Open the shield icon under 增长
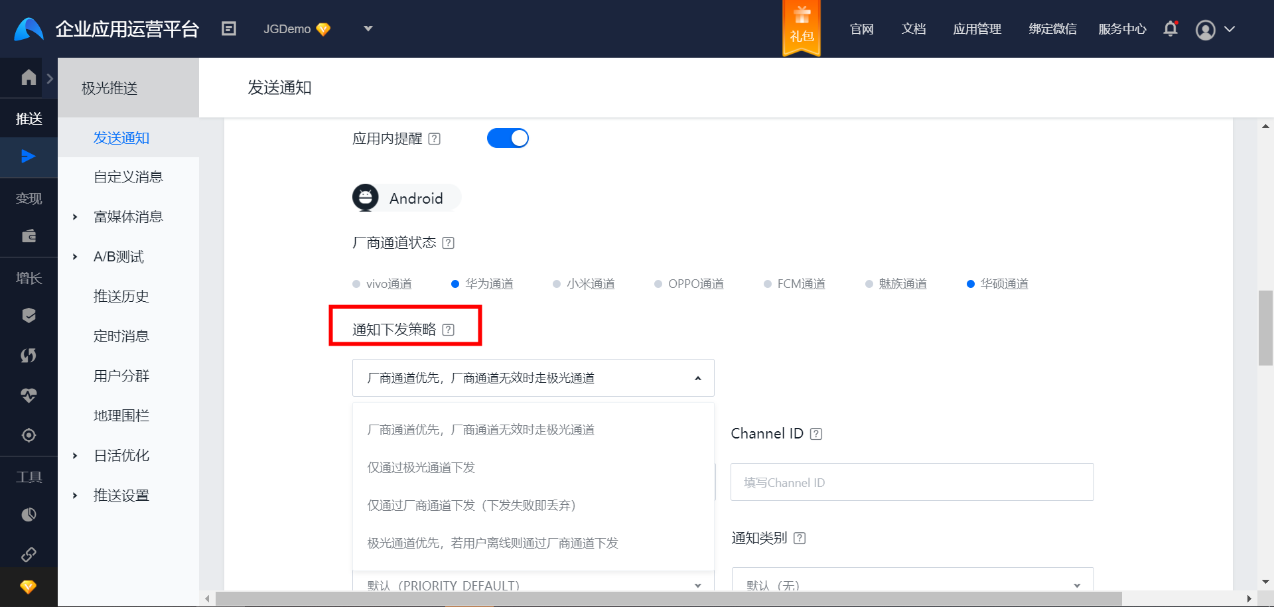Screen dimensions: 1274x607 (29, 316)
